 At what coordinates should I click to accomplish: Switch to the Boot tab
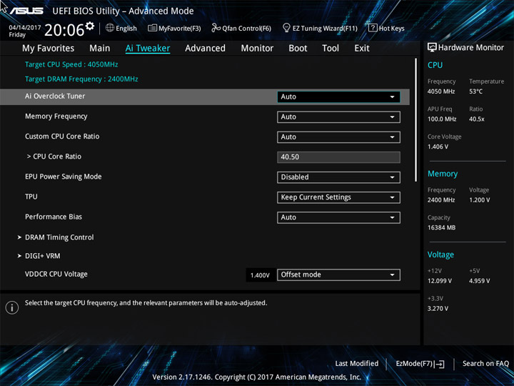click(x=298, y=49)
